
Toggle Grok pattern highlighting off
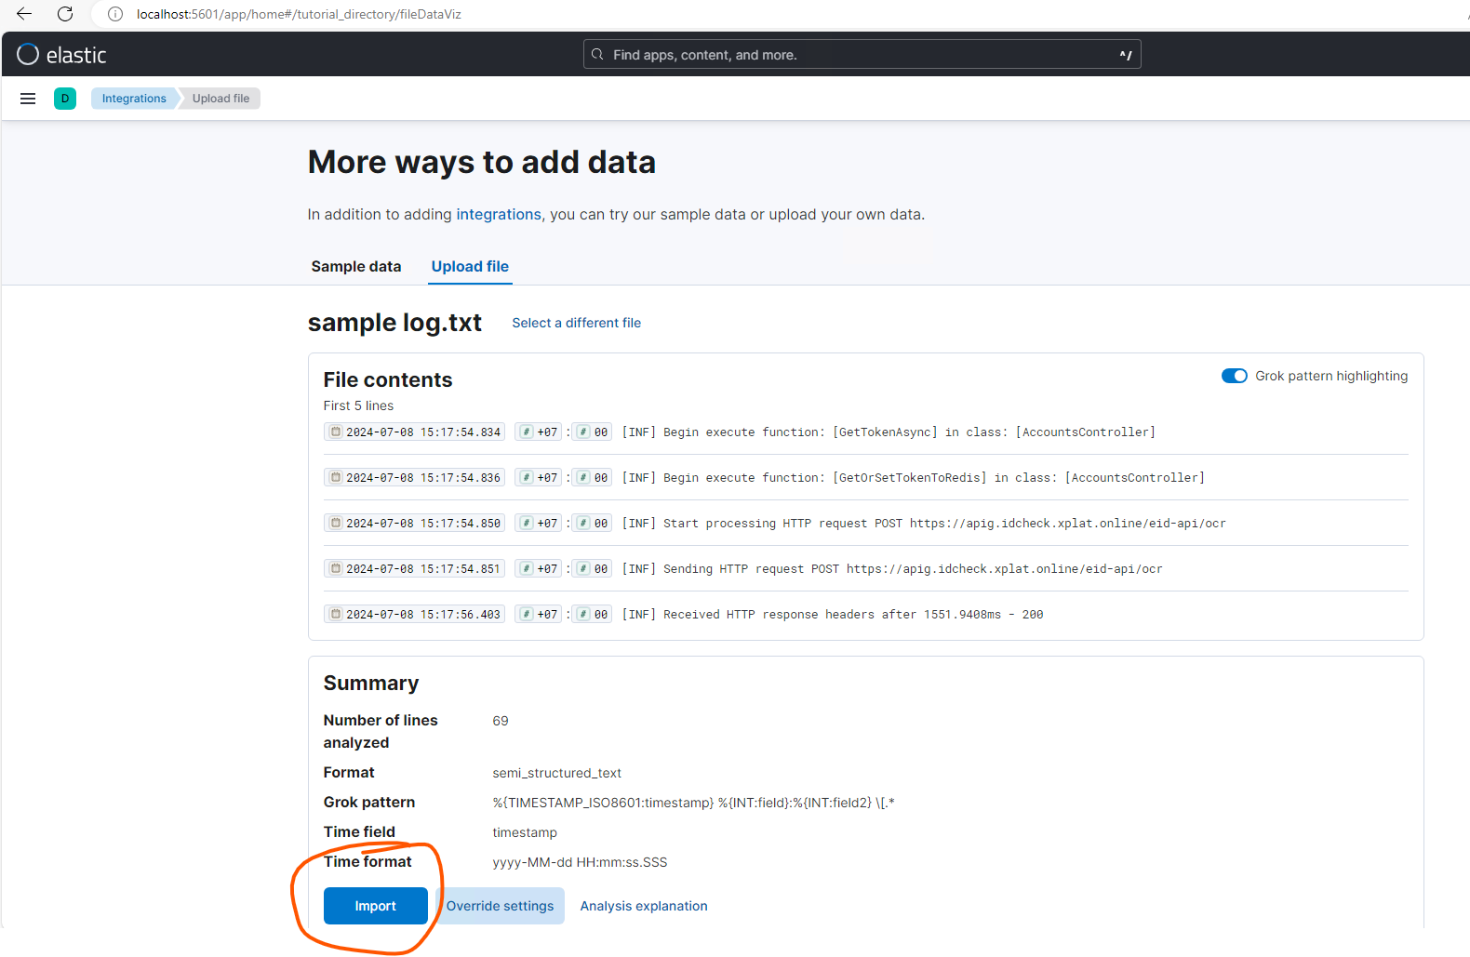(1234, 376)
